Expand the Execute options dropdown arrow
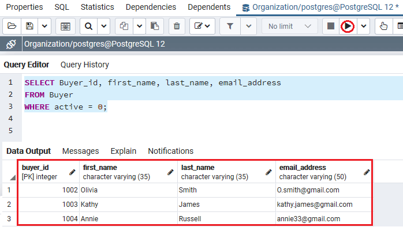This screenshot has height=227, width=403. point(363,26)
